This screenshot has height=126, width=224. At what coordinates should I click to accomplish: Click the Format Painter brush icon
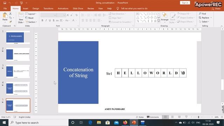[10, 22]
